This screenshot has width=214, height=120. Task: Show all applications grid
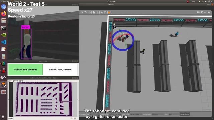(x=4, y=116)
